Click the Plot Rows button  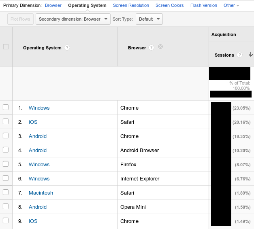20,19
